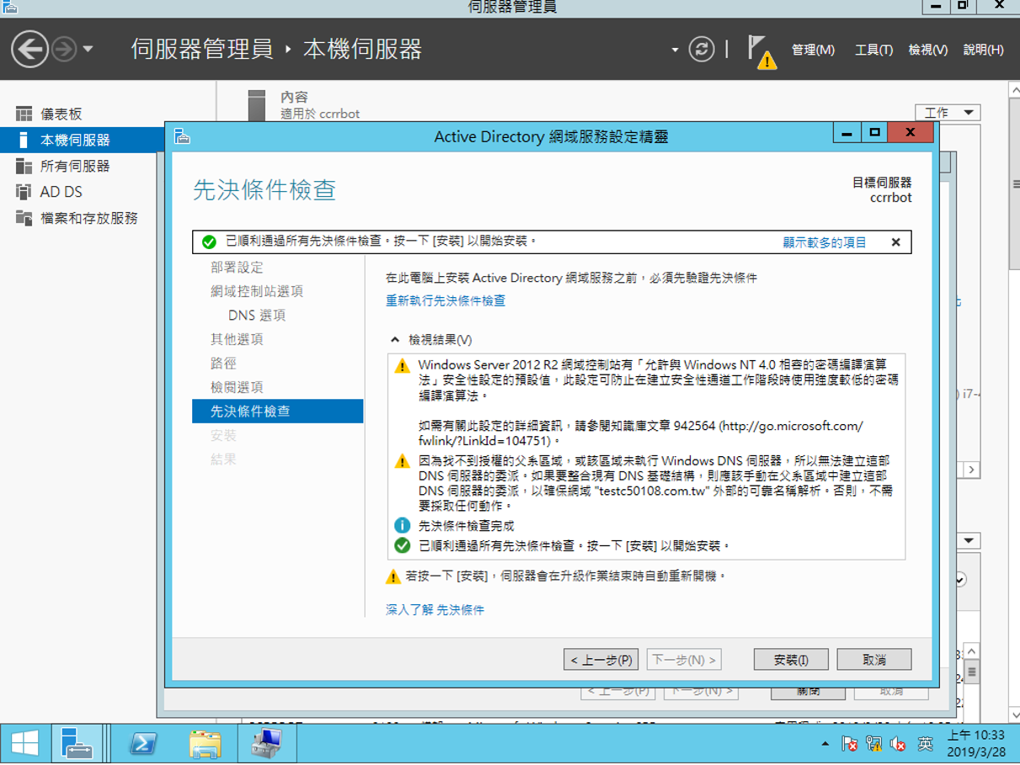Click info icon beside 先決條件檢查完成
Screen dimensions: 1020x765
click(402, 526)
